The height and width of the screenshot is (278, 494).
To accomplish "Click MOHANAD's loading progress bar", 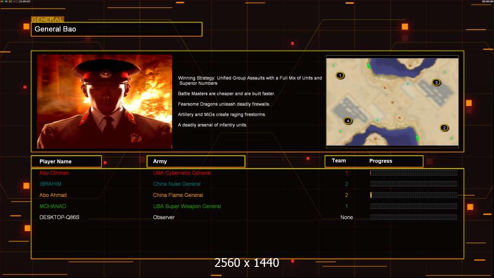I will (414, 206).
